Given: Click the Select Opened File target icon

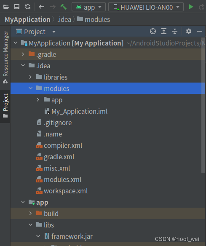Looking at the screenshot, I should tap(153, 31).
